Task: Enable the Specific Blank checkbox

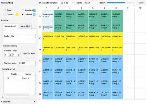Action: [21, 53]
